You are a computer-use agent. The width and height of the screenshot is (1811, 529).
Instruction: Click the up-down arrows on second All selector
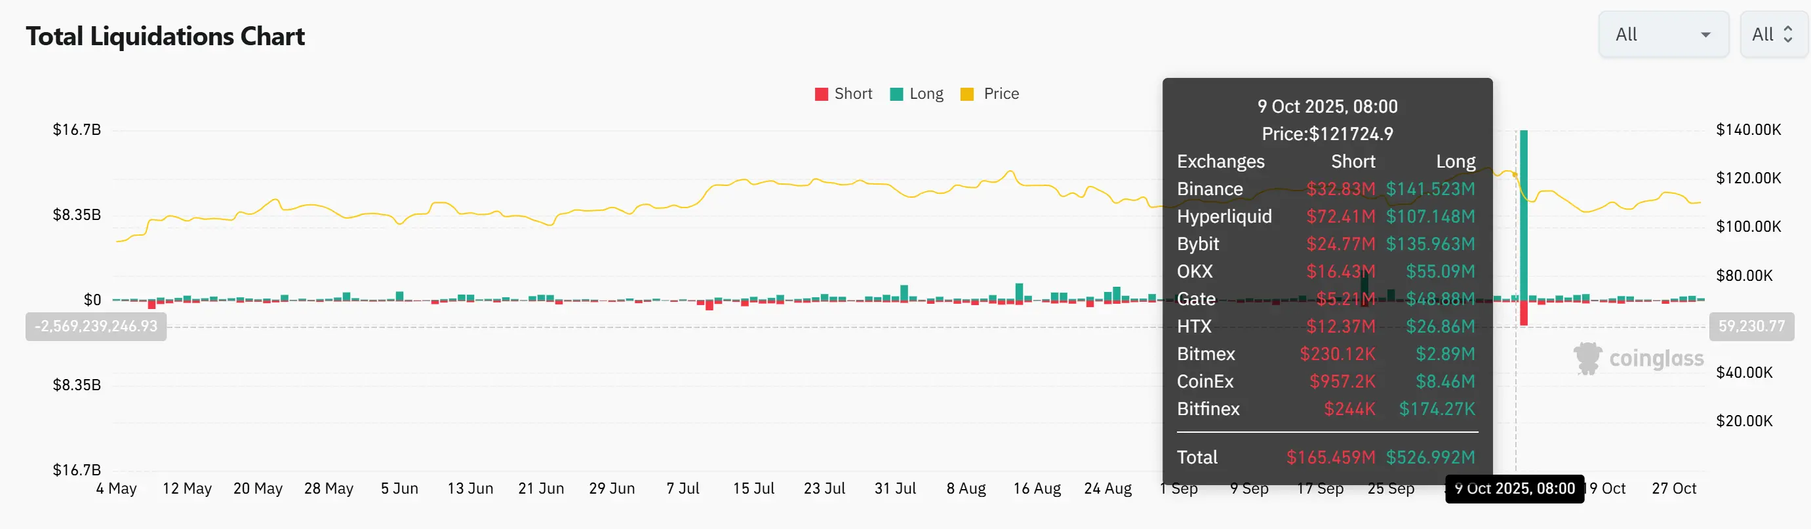[x=1788, y=35]
